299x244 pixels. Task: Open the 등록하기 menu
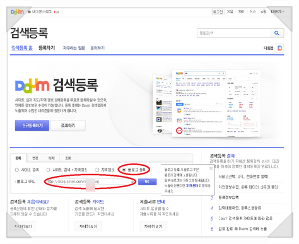pyautogui.click(x=47, y=48)
